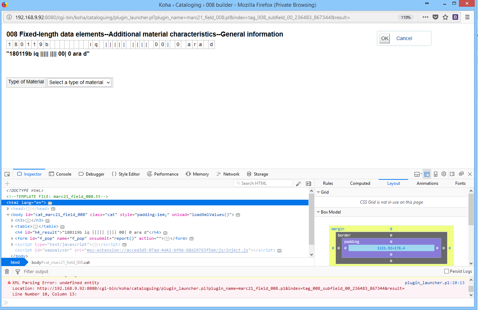Toggle the split console button

coord(427,174)
